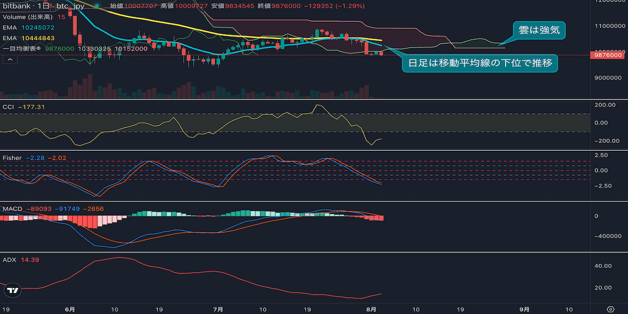Click the current price label 9876000
628x314 pixels.
(607, 54)
